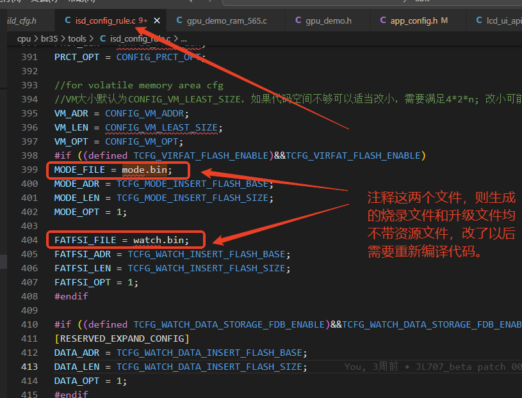Click CONFIG_VM_LEAST_SIZE on the VM_LEN line
Viewport: 522px width, 398px height.
click(x=161, y=128)
